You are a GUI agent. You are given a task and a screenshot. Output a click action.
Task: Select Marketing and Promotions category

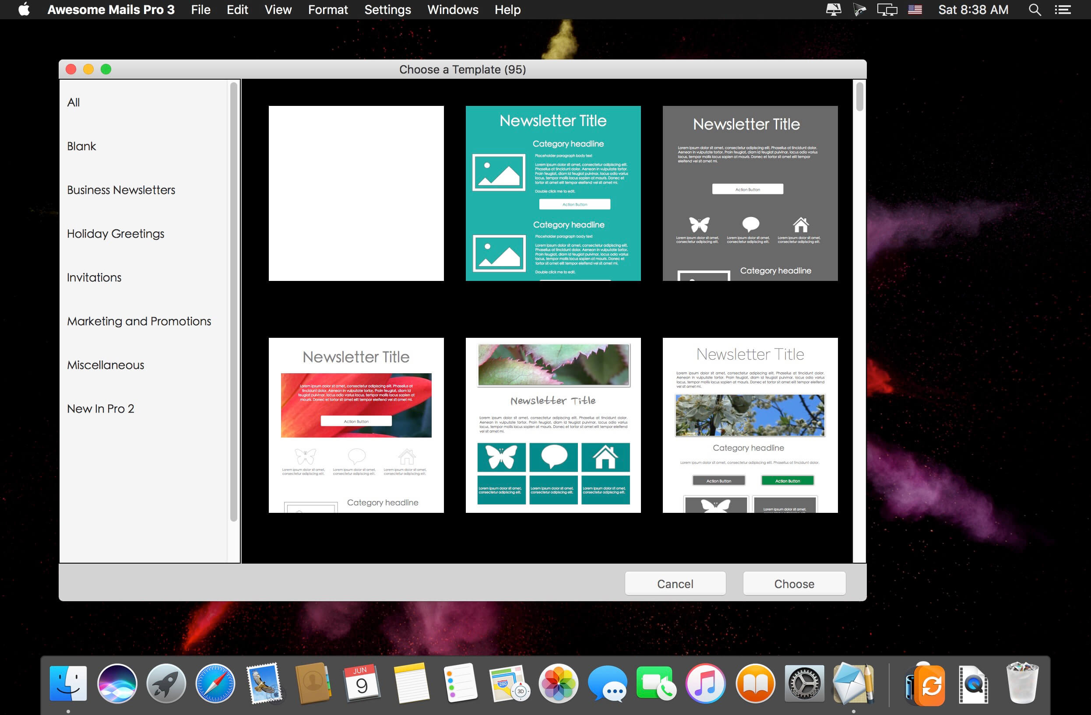pos(139,321)
